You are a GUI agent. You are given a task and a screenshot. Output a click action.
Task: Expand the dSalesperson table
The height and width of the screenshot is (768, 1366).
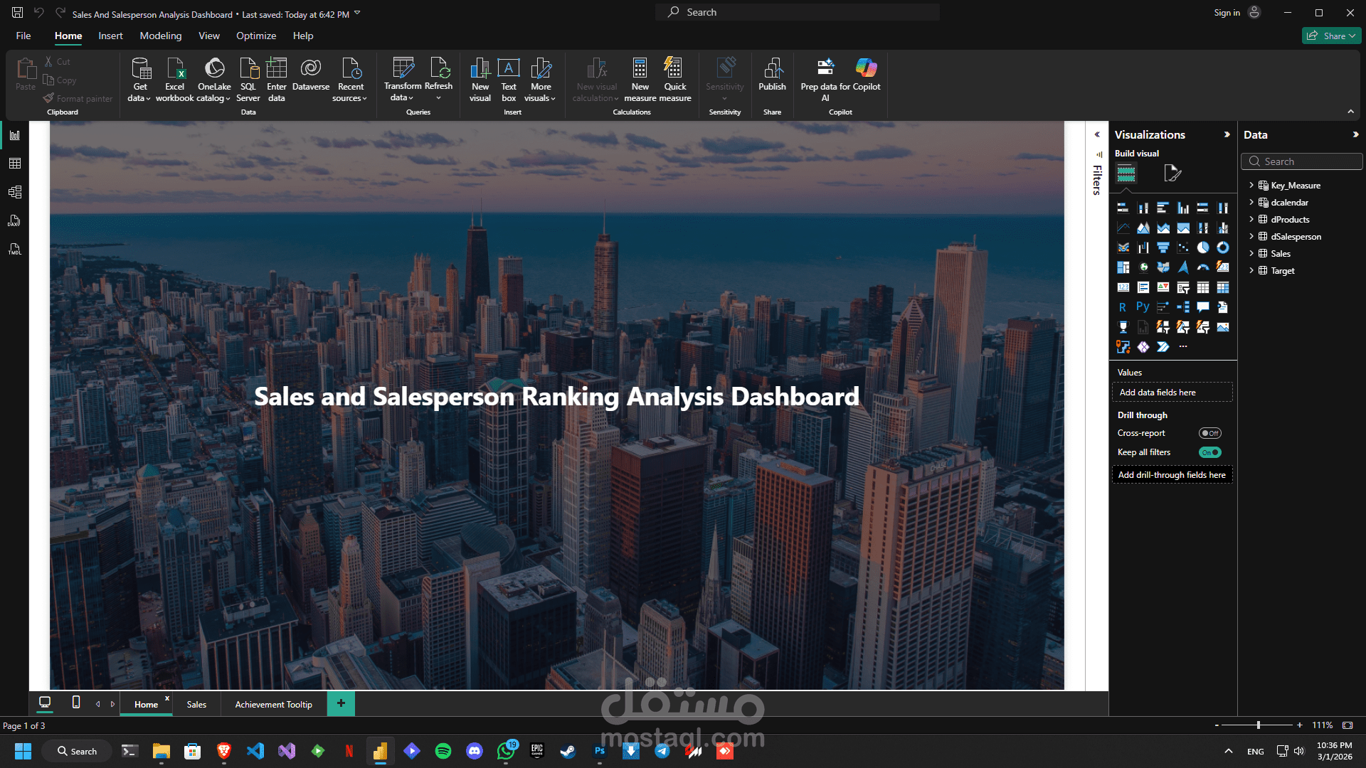point(1251,237)
